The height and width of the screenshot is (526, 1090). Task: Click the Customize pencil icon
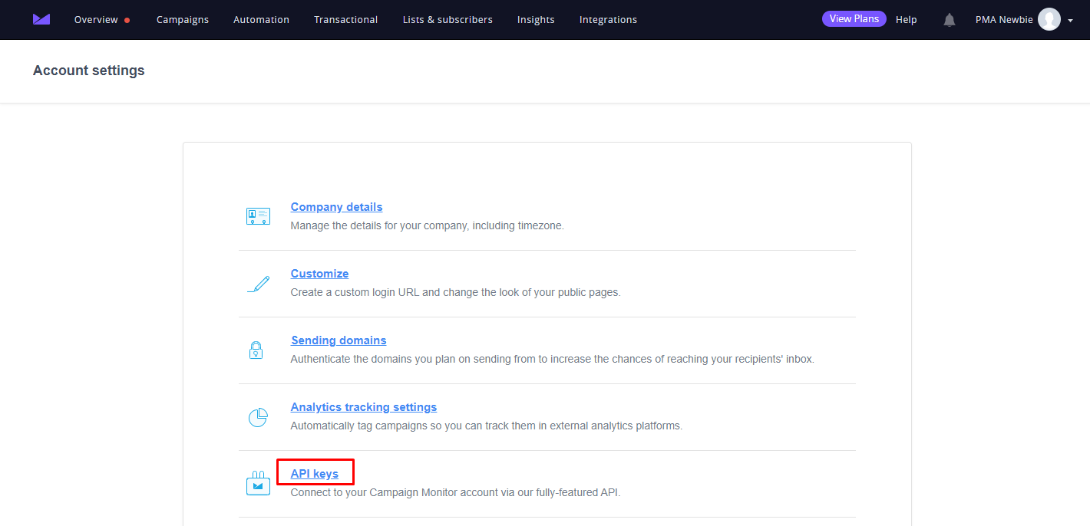point(258,284)
